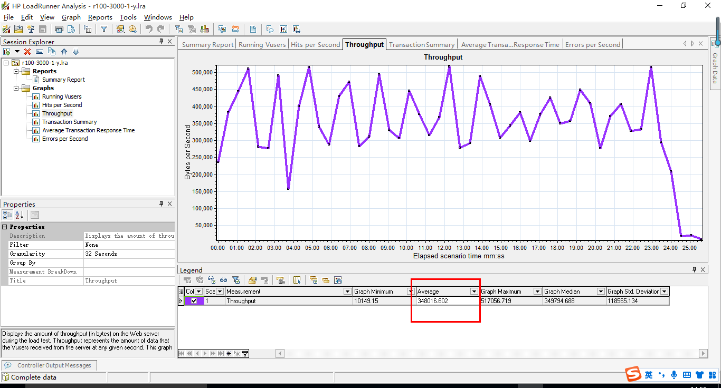The image size is (721, 388).
Task: Click the filter icon after Redo
Action: click(x=178, y=29)
